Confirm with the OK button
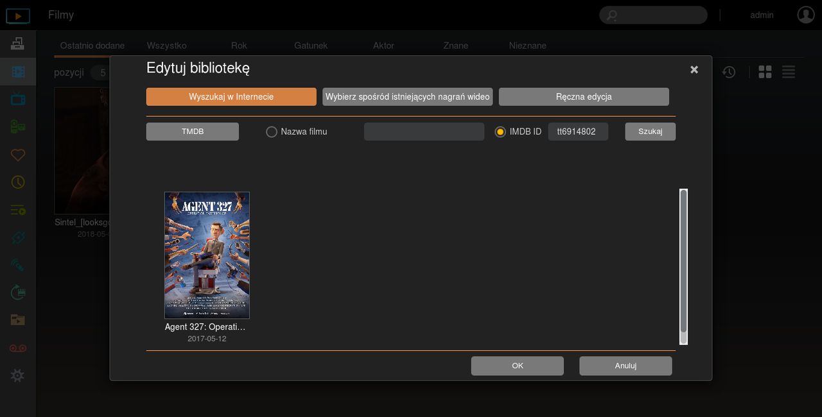 tap(518, 366)
